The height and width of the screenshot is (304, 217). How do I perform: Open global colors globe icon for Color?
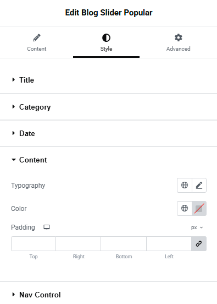(x=185, y=208)
